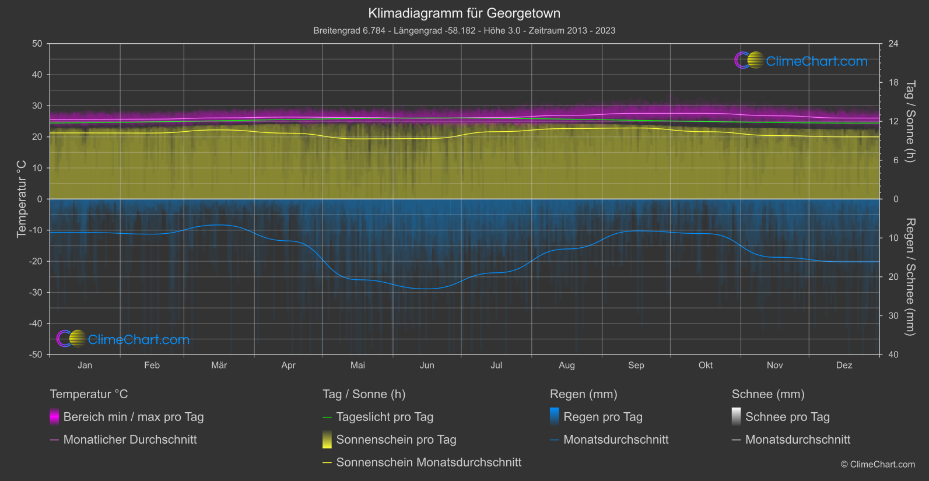Click the Regen 'Monatsdurchschnitt' blue line icon
929x481 pixels.
[x=555, y=440]
